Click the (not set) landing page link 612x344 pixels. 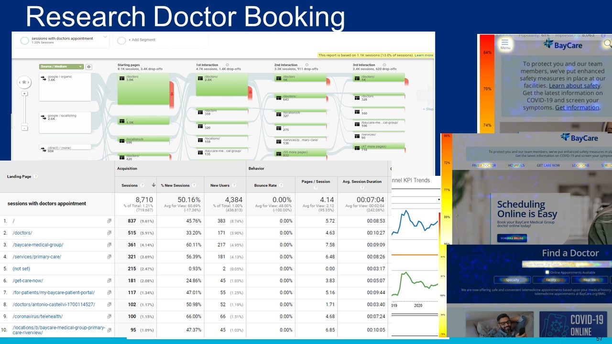(21, 269)
